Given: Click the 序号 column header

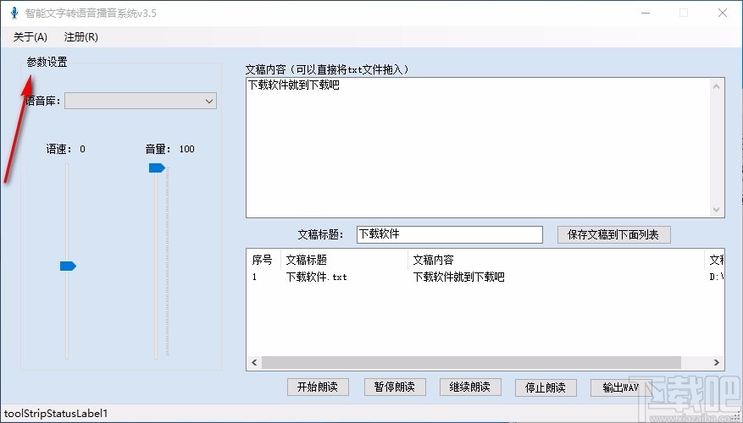Looking at the screenshot, I should point(263,260).
